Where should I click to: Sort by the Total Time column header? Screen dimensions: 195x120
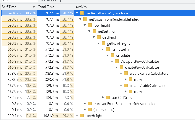click(x=55, y=7)
